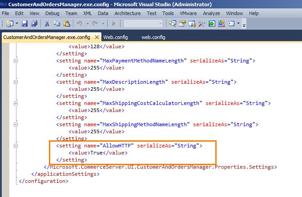Select the CustomerAndOrdersManager.exe.config tab

(x=47, y=37)
